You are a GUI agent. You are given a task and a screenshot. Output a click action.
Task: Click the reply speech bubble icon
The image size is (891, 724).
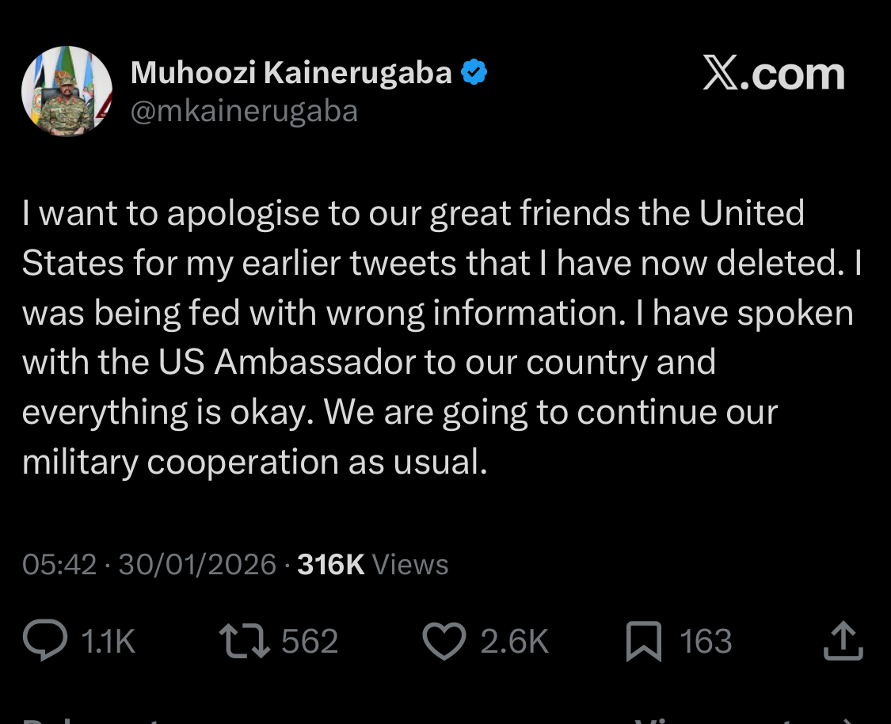45,641
